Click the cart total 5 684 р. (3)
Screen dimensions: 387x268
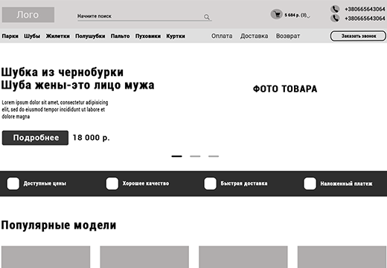point(295,15)
